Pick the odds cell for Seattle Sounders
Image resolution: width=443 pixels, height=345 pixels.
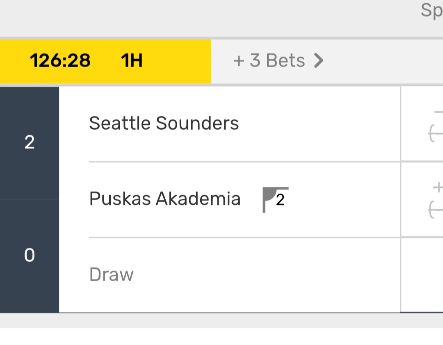point(422,124)
